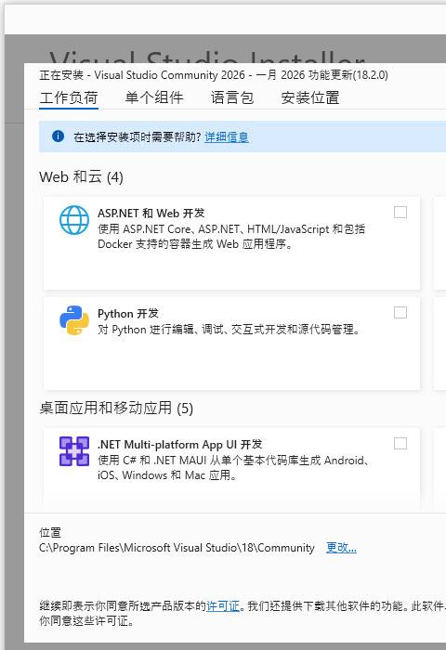
Task: Click the 更改... location link
Action: pos(341,548)
